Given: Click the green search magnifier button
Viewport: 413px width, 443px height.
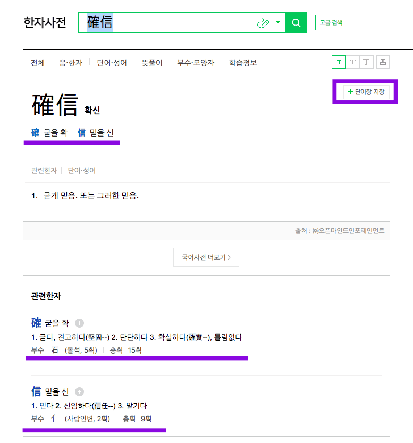Looking at the screenshot, I should point(296,22).
